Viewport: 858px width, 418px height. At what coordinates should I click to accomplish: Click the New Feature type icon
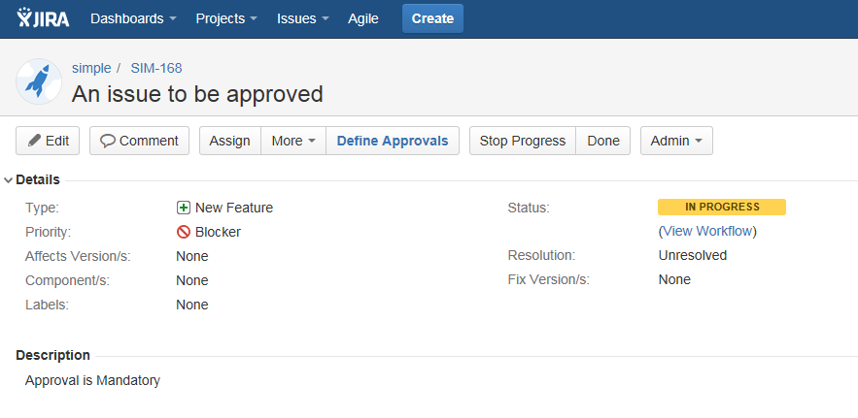(183, 208)
